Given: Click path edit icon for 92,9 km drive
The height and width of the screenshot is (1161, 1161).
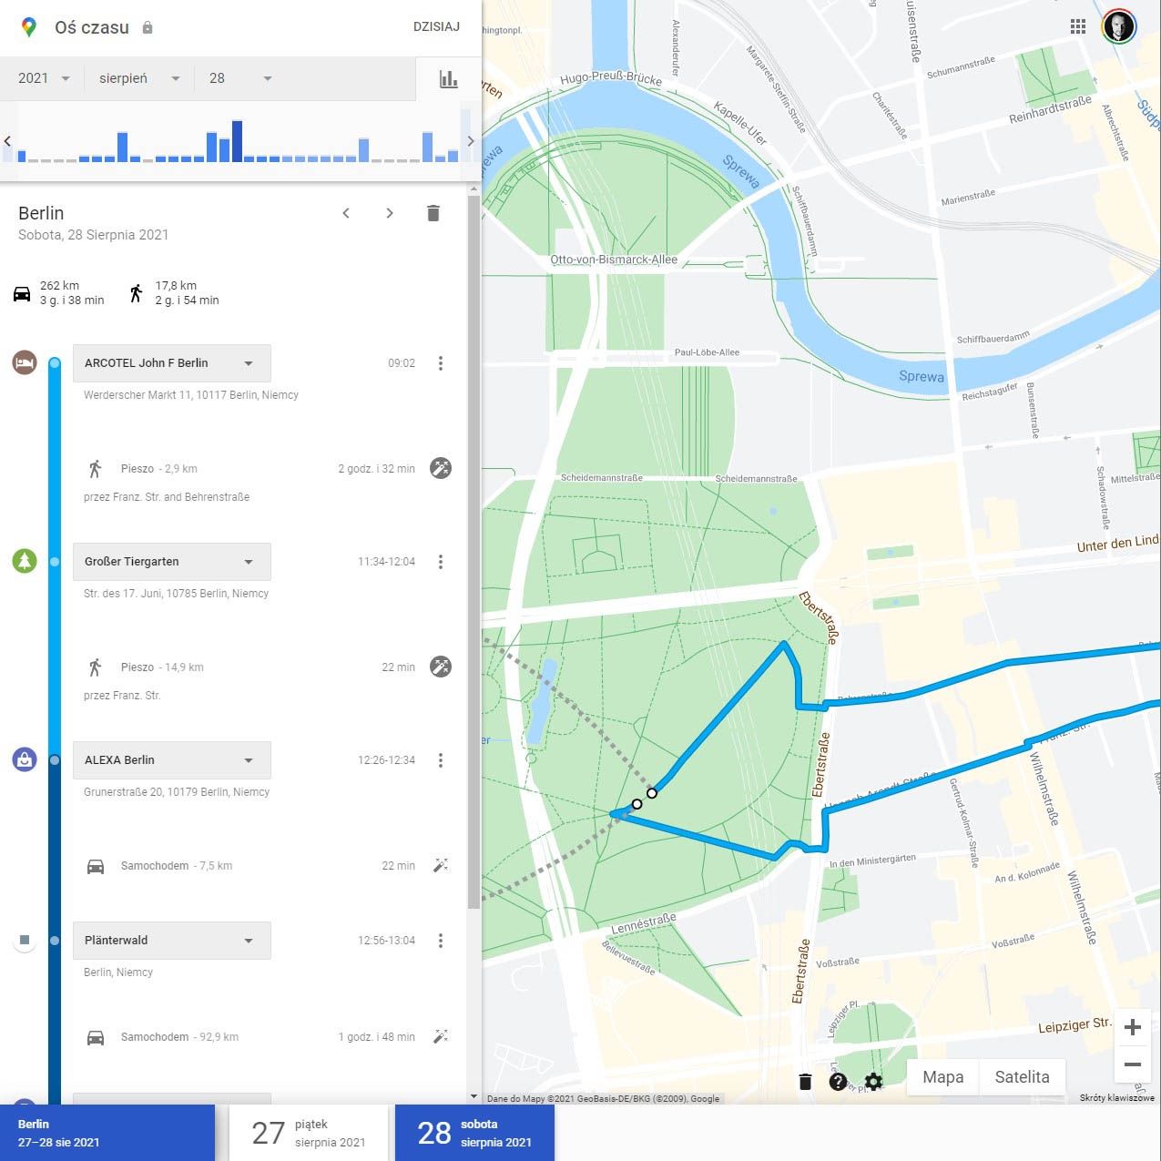Looking at the screenshot, I should [441, 1036].
